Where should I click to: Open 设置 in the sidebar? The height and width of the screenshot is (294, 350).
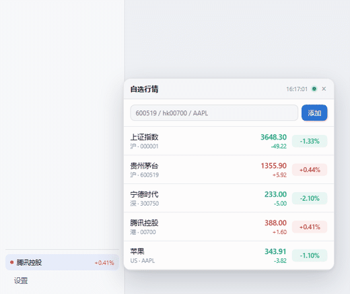point(21,281)
